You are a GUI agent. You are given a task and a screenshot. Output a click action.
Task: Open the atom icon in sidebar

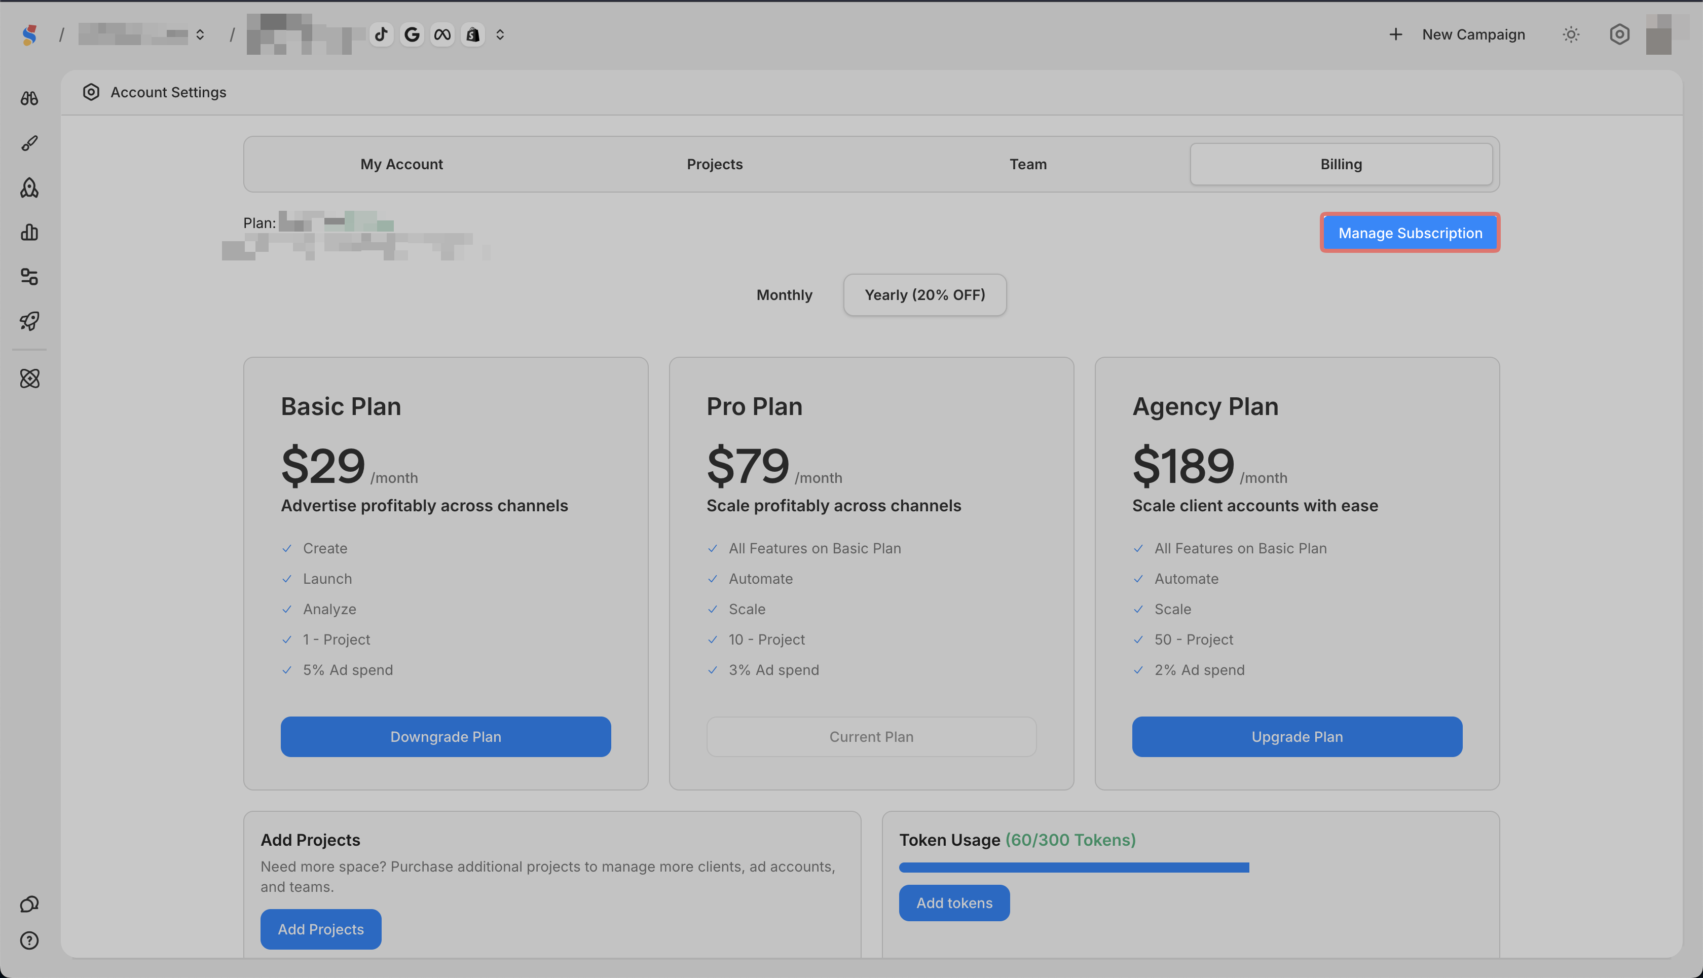coord(29,378)
